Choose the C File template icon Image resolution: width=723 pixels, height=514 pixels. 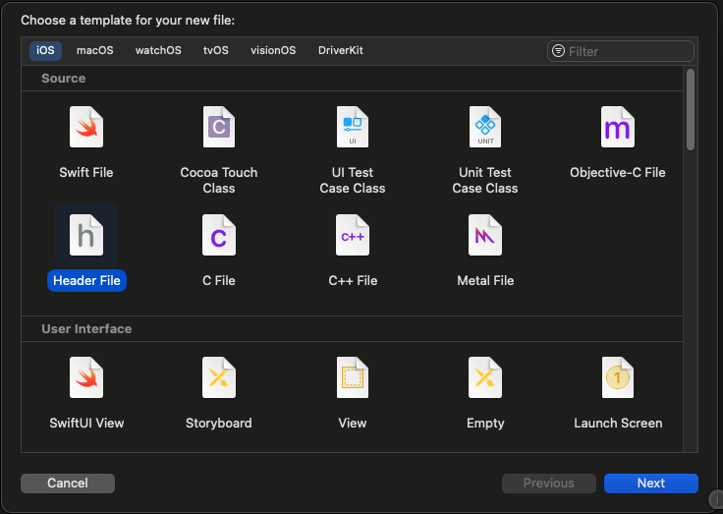pos(219,235)
